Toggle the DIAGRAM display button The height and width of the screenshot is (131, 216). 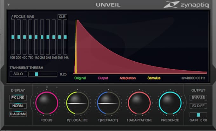[18, 114]
